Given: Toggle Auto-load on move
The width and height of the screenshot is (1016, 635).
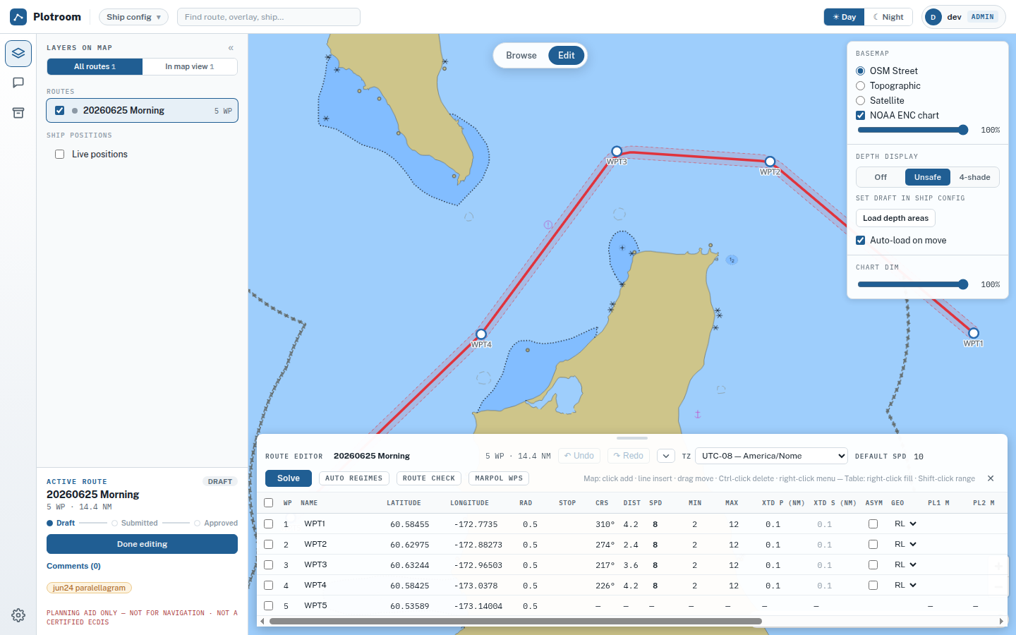Looking at the screenshot, I should [x=861, y=241].
